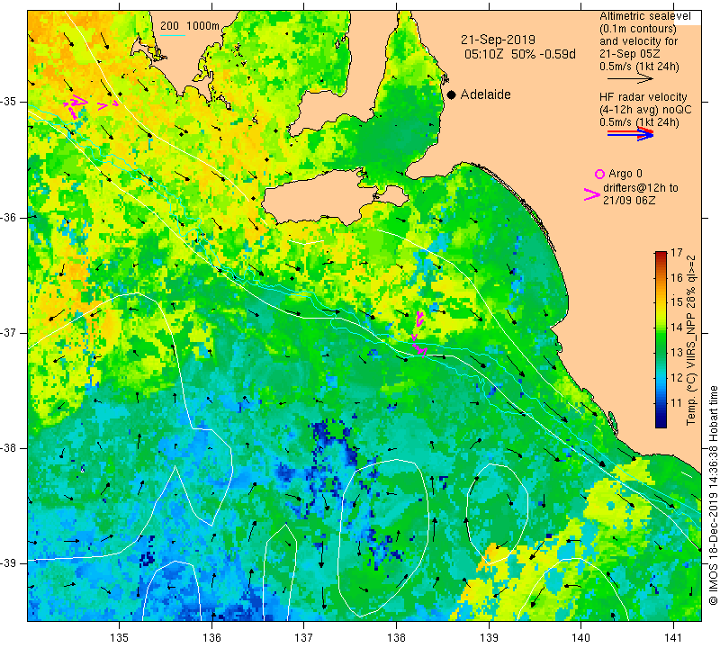Click the latitude -36 axis label

(x=9, y=217)
